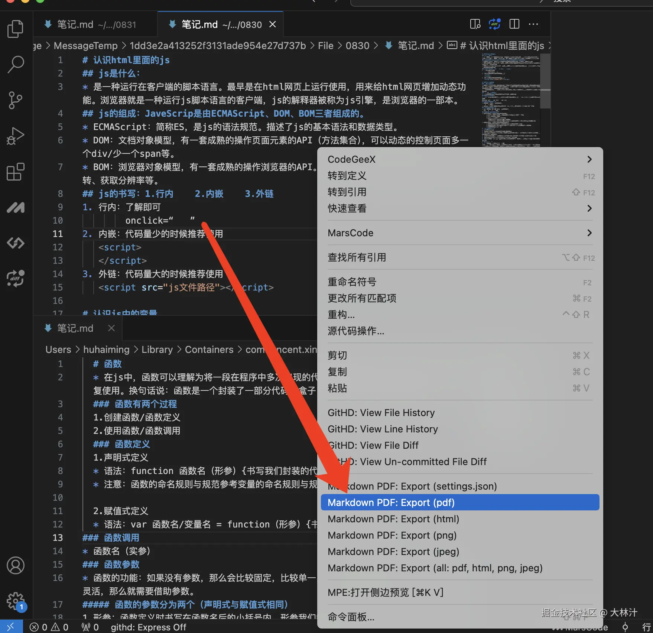
Task: Open the Containers breadcrumb in lower editor
Action: coord(209,350)
